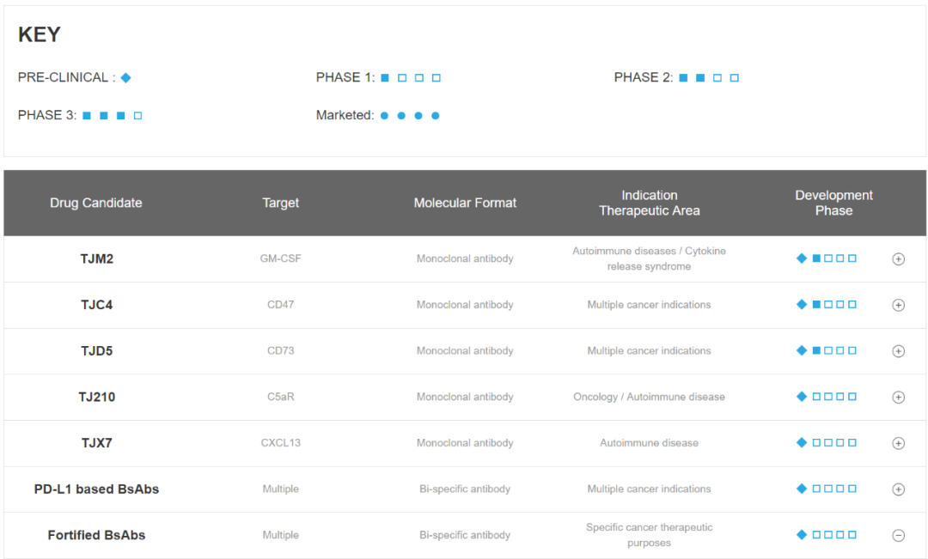
Task: Click the Drug Candidate column header
Action: click(96, 204)
